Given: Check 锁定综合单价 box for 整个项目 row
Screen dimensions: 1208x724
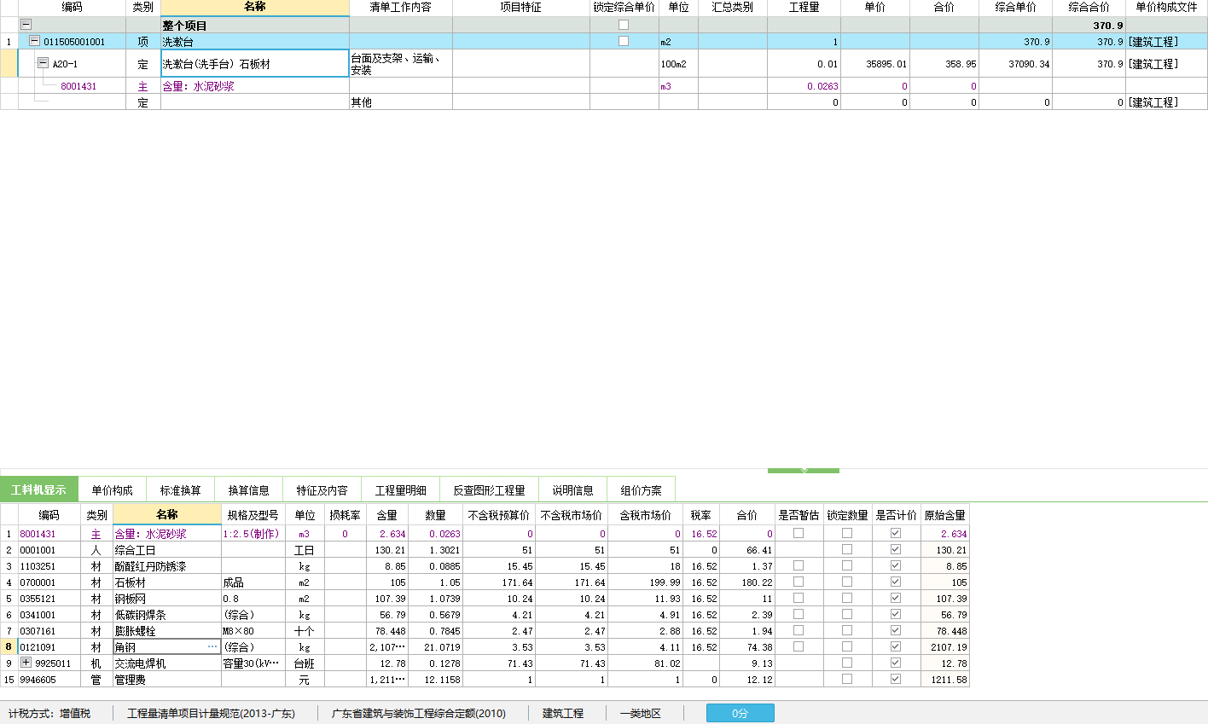Looking at the screenshot, I should (624, 25).
